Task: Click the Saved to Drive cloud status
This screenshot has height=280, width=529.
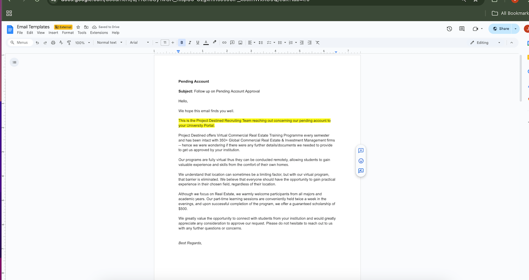Action: click(106, 27)
